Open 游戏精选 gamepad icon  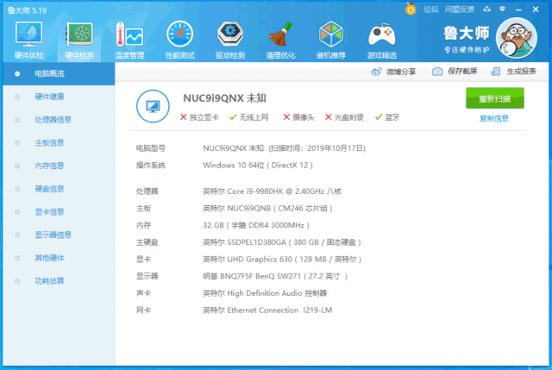(x=381, y=40)
